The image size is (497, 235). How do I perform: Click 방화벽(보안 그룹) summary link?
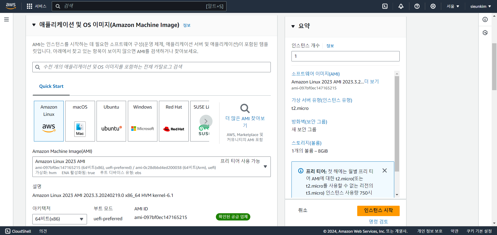click(x=309, y=122)
